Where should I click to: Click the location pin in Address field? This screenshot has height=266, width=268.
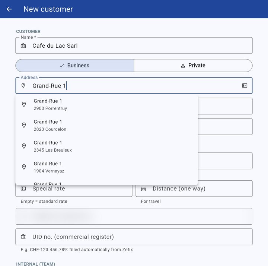point(23,86)
